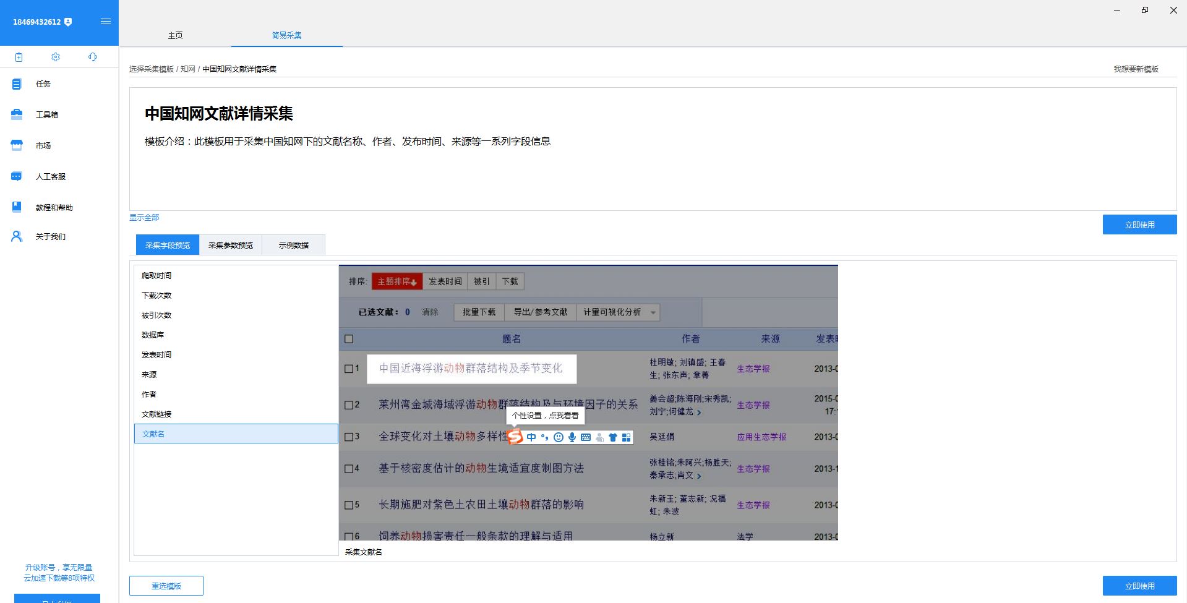The height and width of the screenshot is (603, 1187).
Task: Select field 下载次数
Action: (236, 295)
